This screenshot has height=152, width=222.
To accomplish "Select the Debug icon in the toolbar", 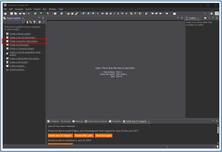I will [29, 13].
